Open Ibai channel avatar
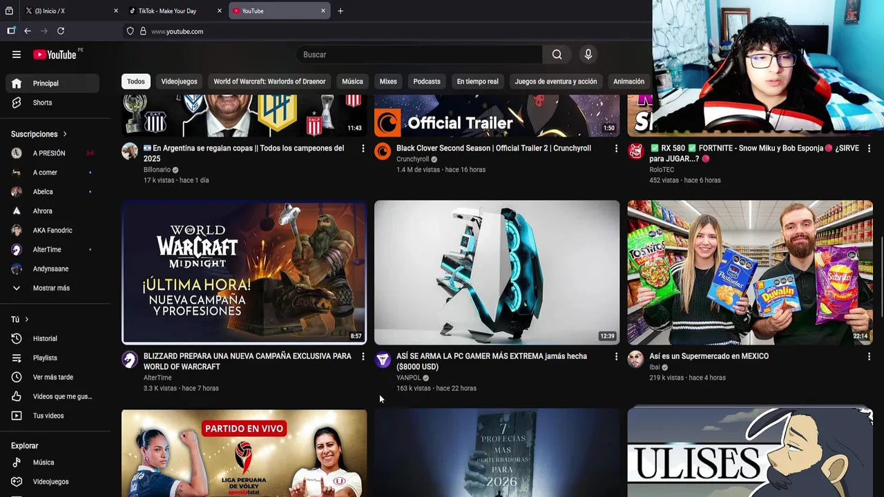The height and width of the screenshot is (497, 884). click(x=635, y=359)
